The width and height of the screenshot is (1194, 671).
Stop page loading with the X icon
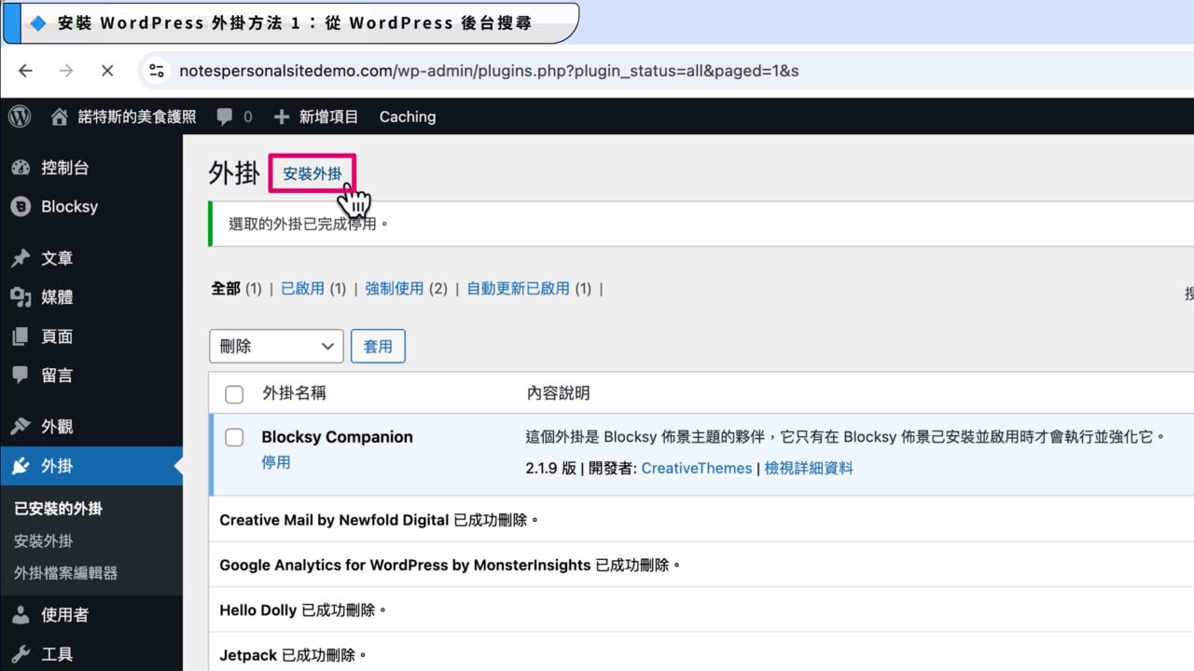(x=106, y=71)
